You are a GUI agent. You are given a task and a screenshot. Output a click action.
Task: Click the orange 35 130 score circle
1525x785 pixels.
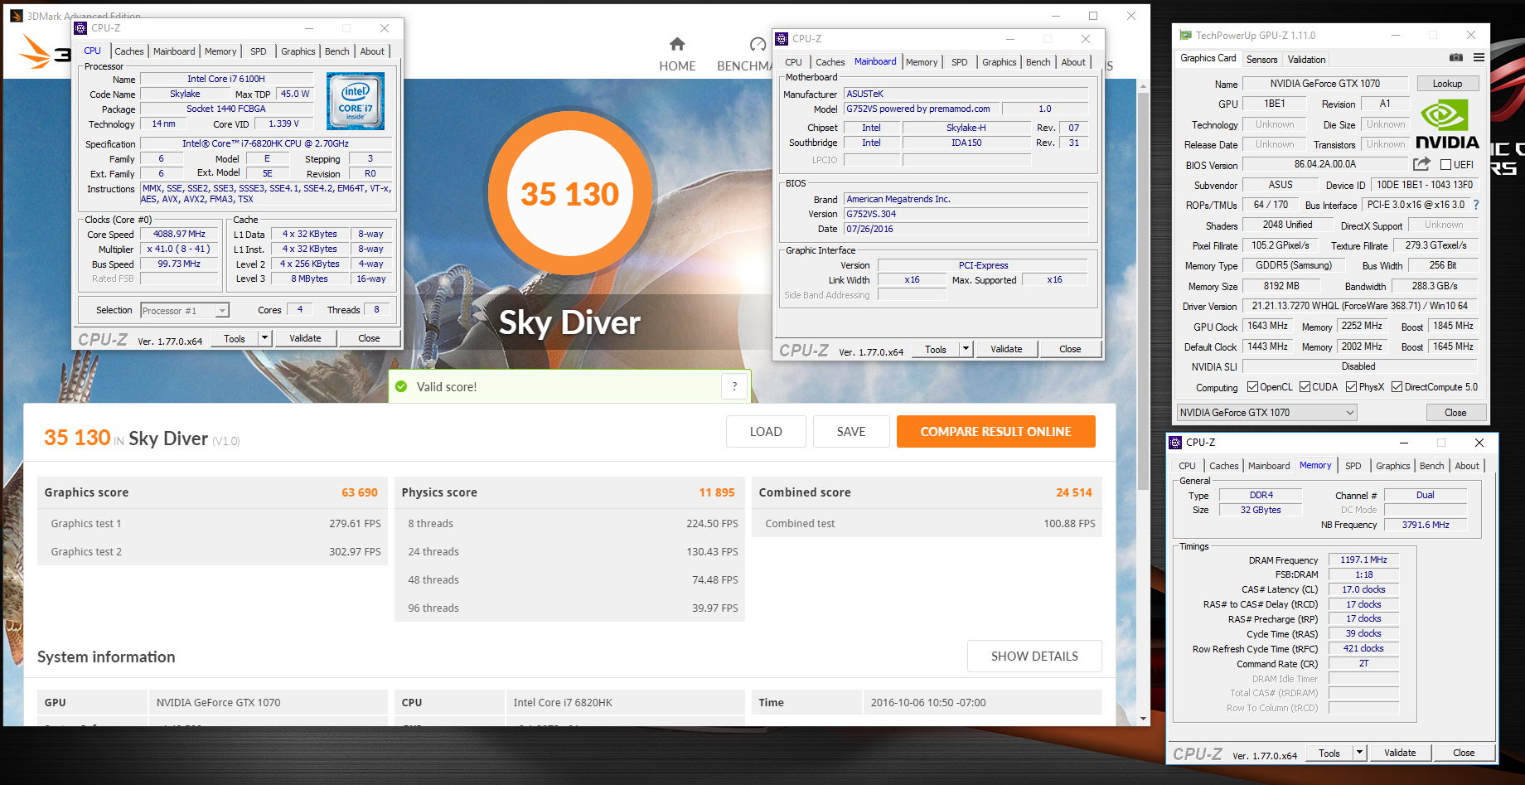tap(569, 194)
